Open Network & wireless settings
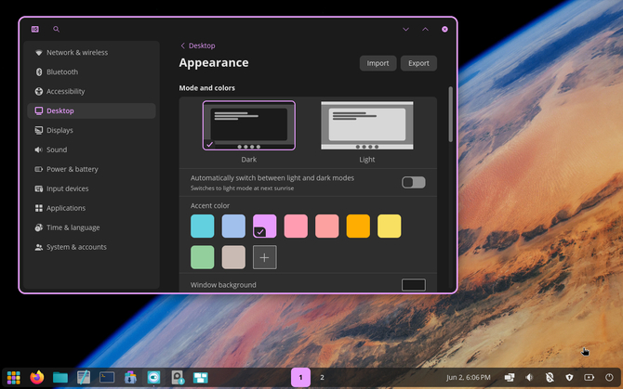 (x=91, y=52)
